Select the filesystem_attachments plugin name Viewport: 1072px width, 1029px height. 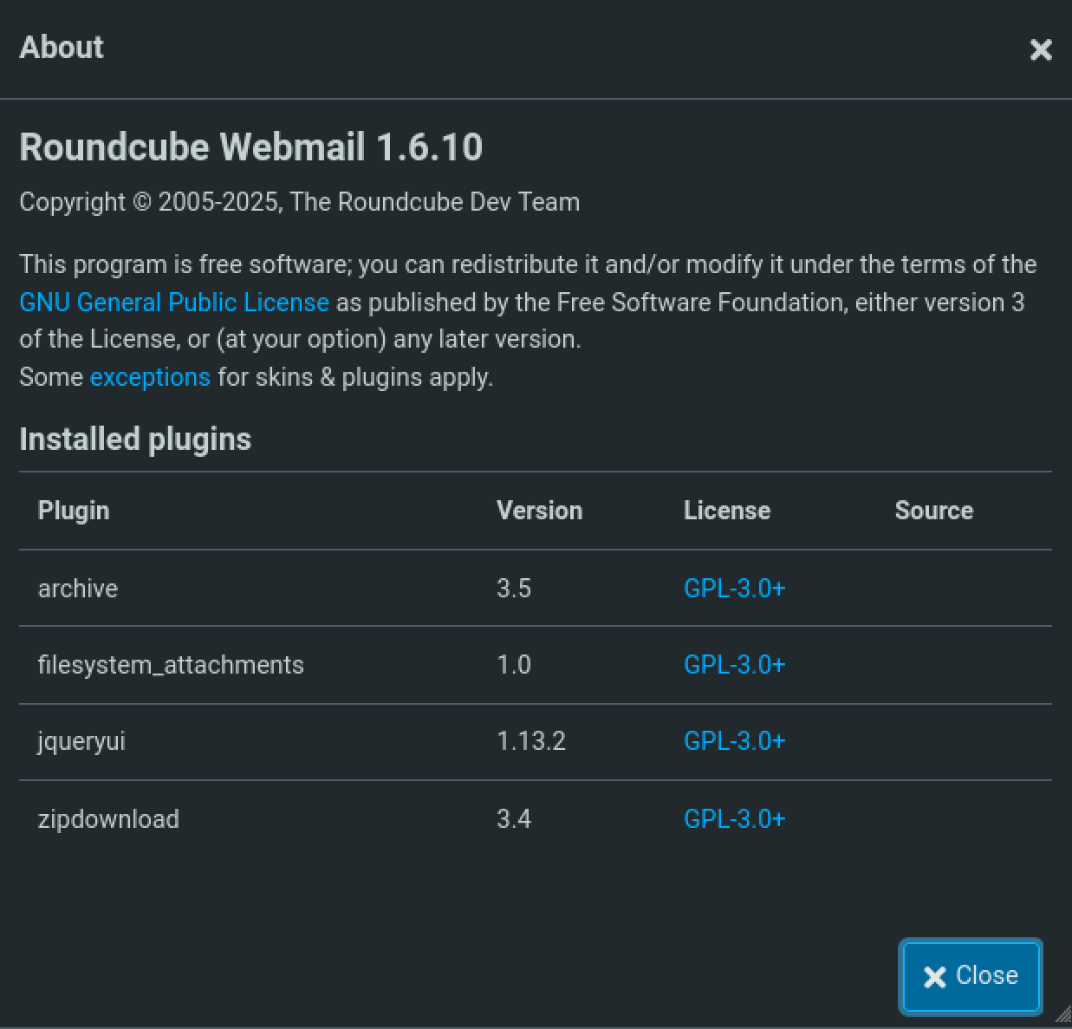coord(171,665)
